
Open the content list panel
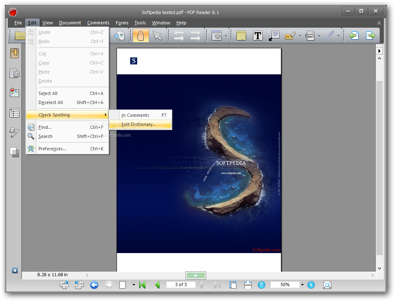[14, 113]
